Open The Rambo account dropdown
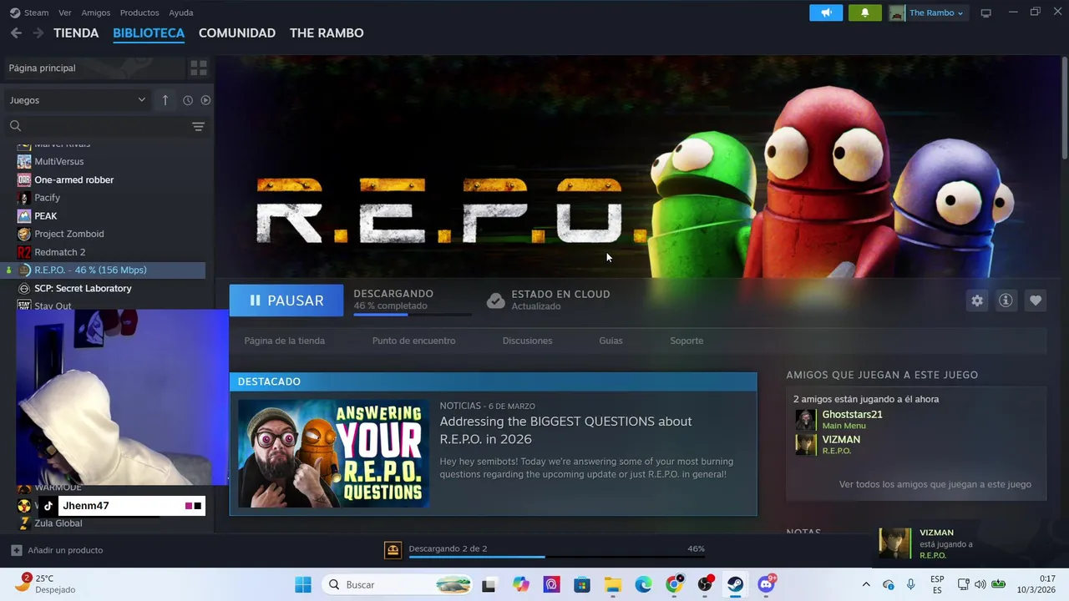This screenshot has width=1069, height=601. pyautogui.click(x=927, y=13)
